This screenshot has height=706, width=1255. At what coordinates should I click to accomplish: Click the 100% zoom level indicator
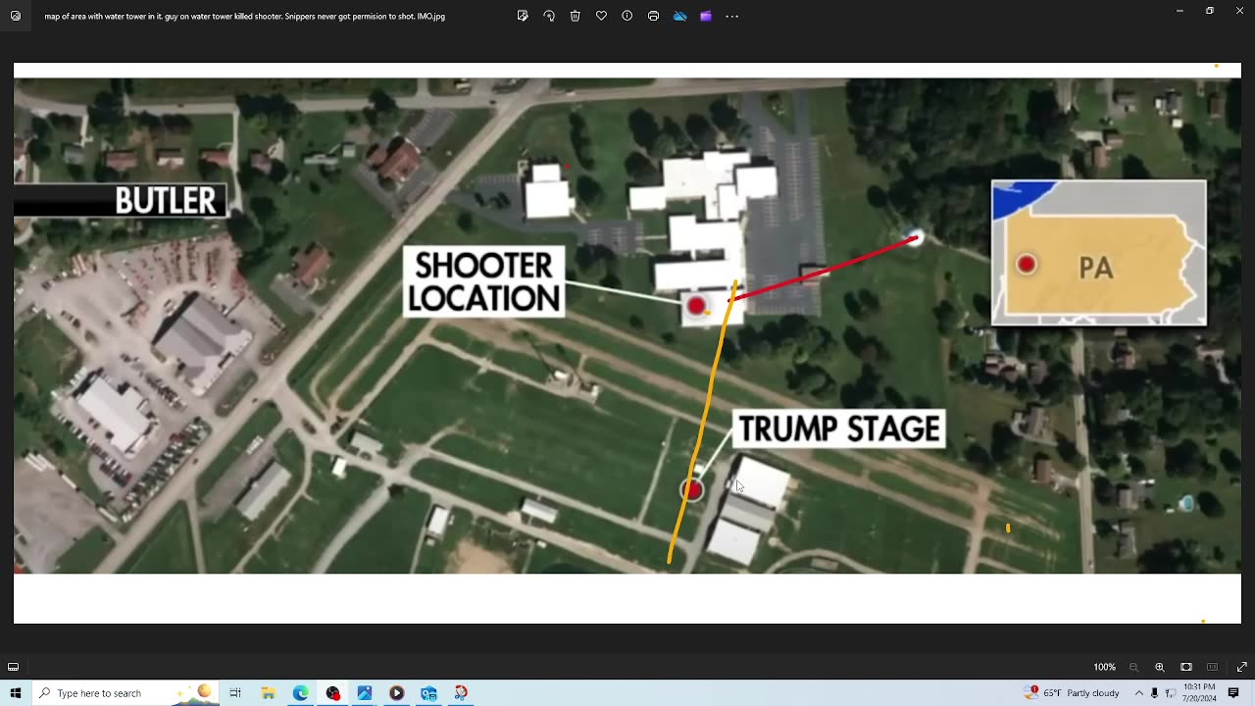(x=1105, y=667)
